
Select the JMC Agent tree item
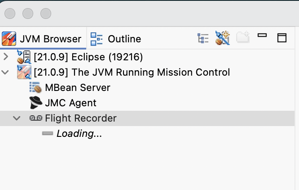coord(70,103)
